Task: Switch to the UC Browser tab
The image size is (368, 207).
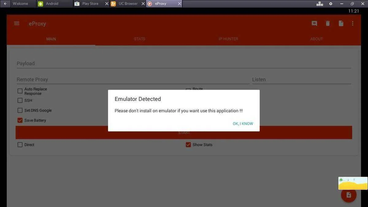Action: tap(128, 4)
